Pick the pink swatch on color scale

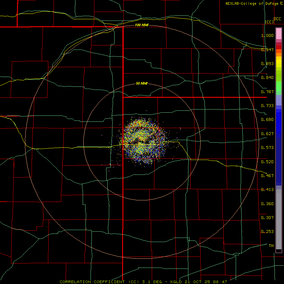point(279,34)
